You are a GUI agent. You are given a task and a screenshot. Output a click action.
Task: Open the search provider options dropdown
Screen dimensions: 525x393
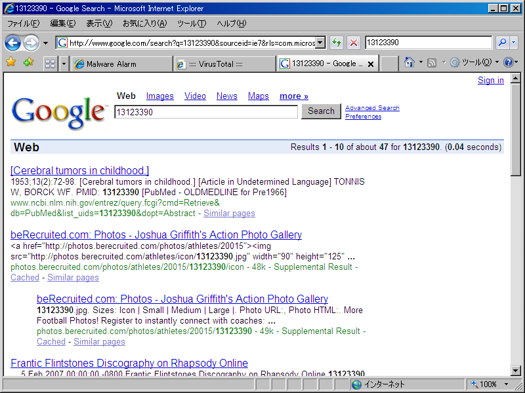coord(514,43)
